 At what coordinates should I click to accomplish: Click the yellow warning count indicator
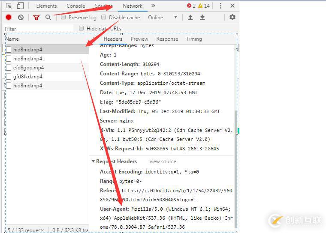point(204,6)
